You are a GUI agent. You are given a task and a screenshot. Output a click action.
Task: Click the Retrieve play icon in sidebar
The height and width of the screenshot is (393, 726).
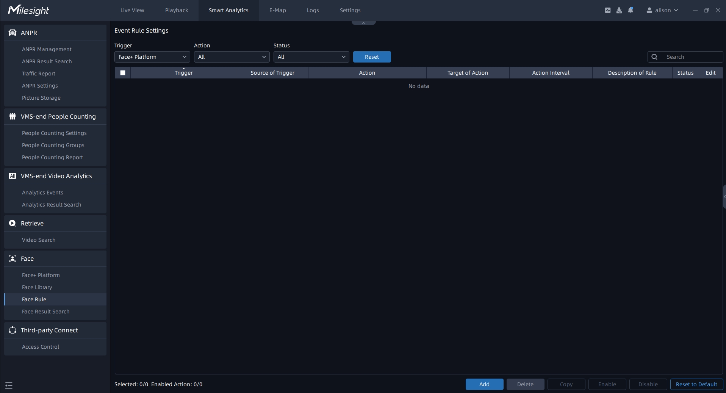click(x=13, y=223)
